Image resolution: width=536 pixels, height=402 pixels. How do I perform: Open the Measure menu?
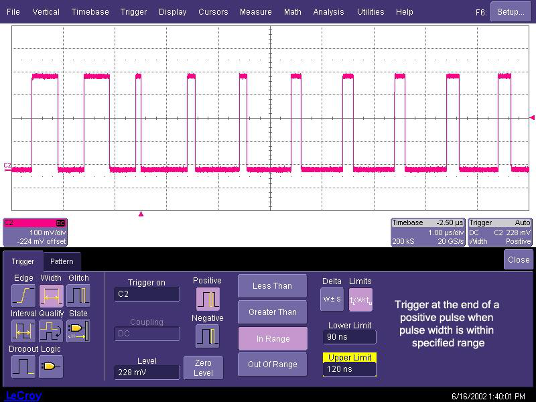click(255, 11)
